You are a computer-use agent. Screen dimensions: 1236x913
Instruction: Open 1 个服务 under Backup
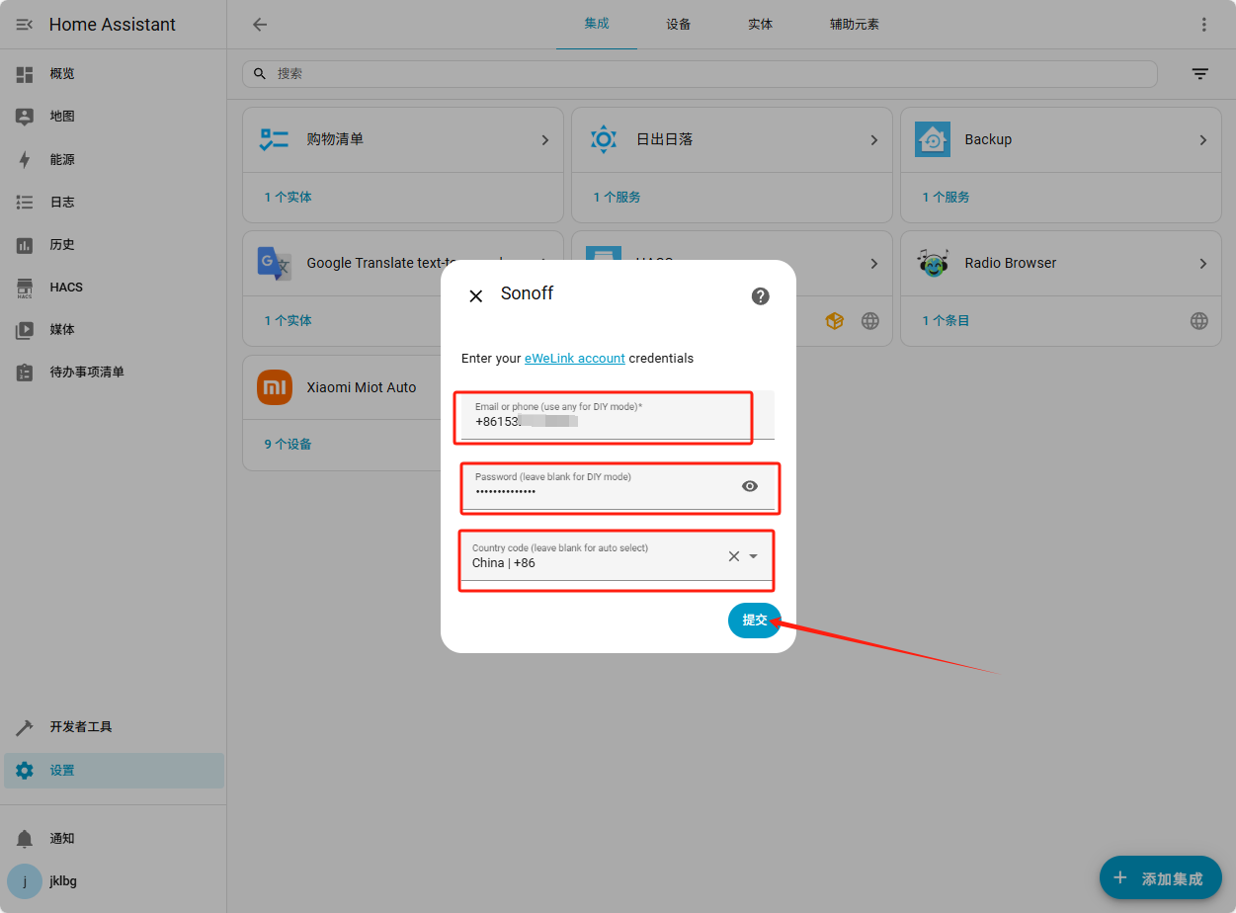[x=946, y=198]
